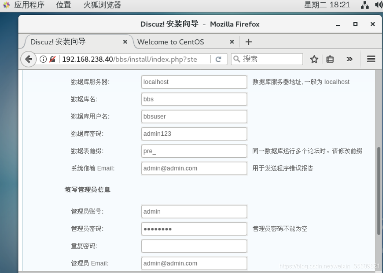Viewport: 383px width, 273px height.
Task: Edit the 系统信箱 Email field
Action: pos(194,168)
